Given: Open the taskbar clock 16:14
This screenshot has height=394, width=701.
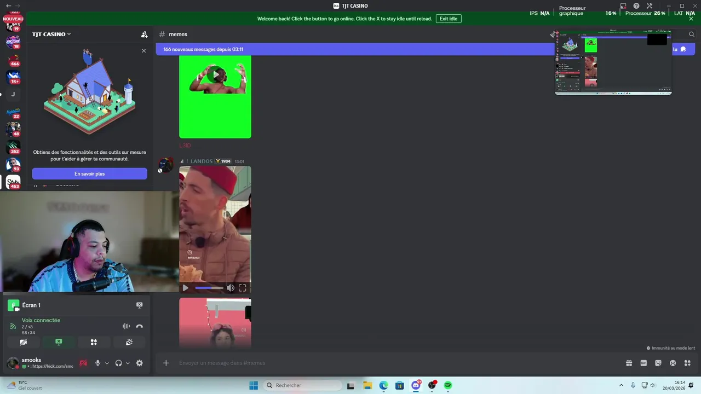Looking at the screenshot, I should click(x=674, y=385).
